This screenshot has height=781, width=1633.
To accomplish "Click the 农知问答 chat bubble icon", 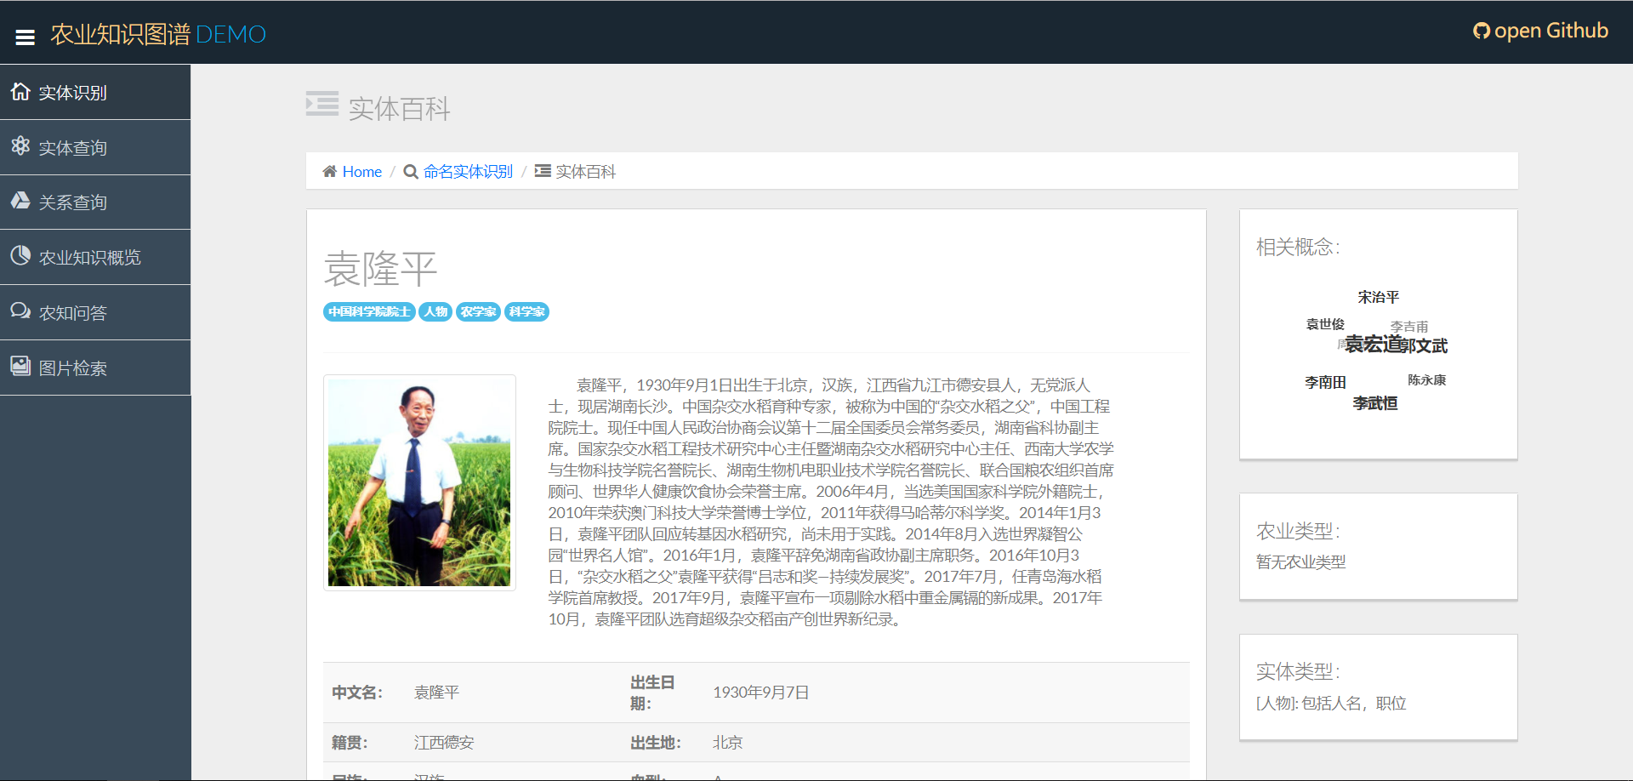I will pos(20,311).
